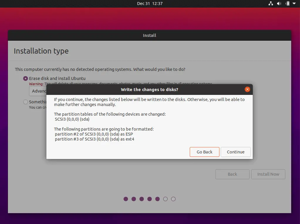
Task: Click the red 'Warning:' label text
Action: pos(36,84)
